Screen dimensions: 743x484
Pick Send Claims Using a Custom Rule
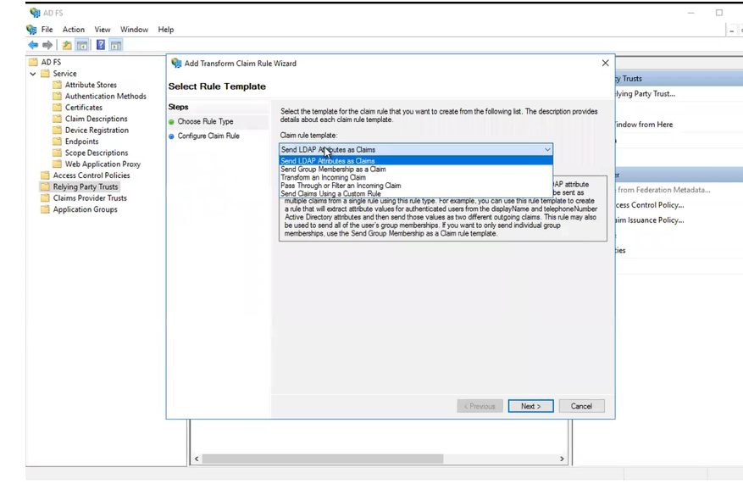[x=330, y=194]
